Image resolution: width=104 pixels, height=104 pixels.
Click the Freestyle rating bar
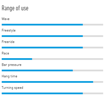click(x=52, y=36)
